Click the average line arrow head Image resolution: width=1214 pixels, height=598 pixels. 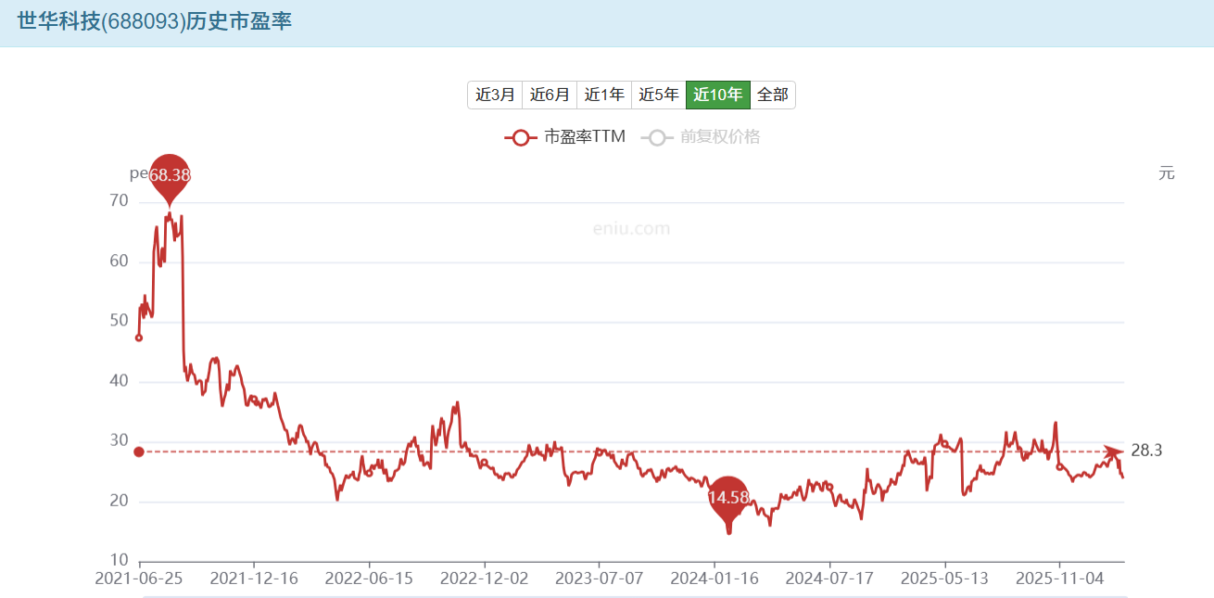point(1115,452)
